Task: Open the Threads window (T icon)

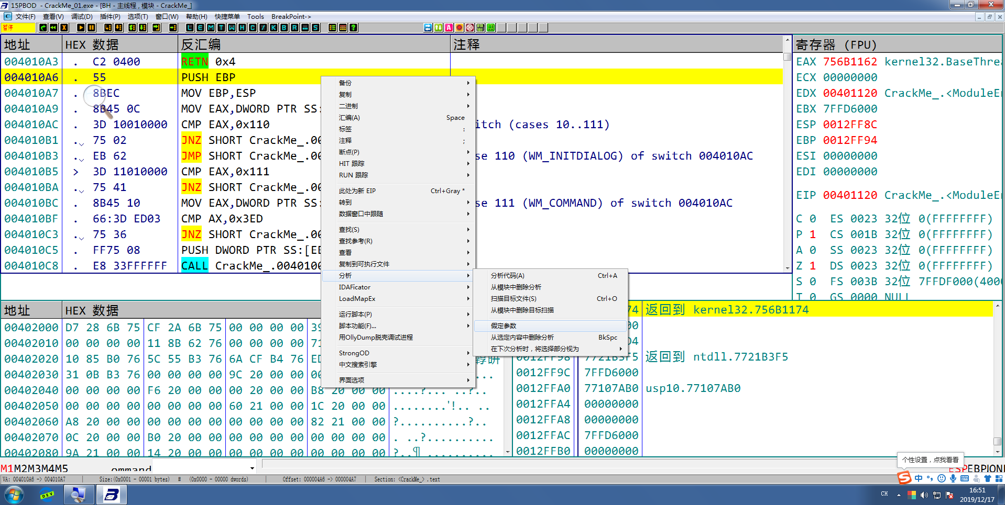Action: point(221,28)
